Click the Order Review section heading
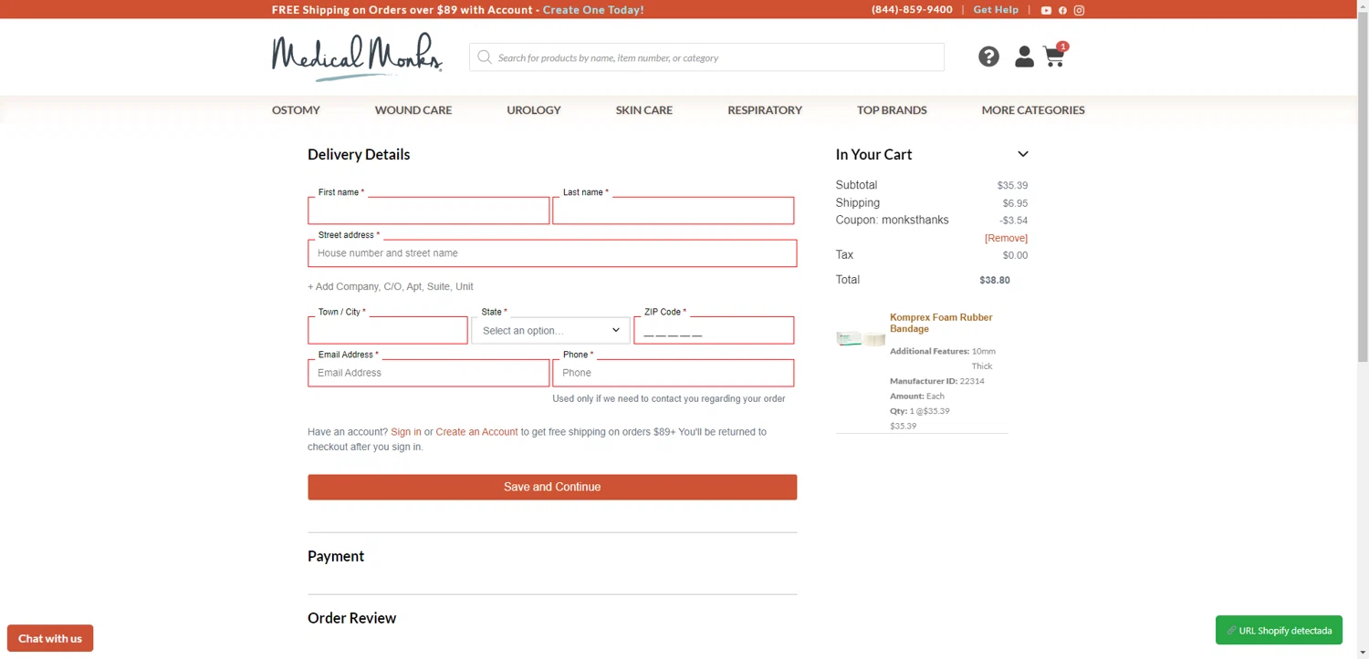 351,618
